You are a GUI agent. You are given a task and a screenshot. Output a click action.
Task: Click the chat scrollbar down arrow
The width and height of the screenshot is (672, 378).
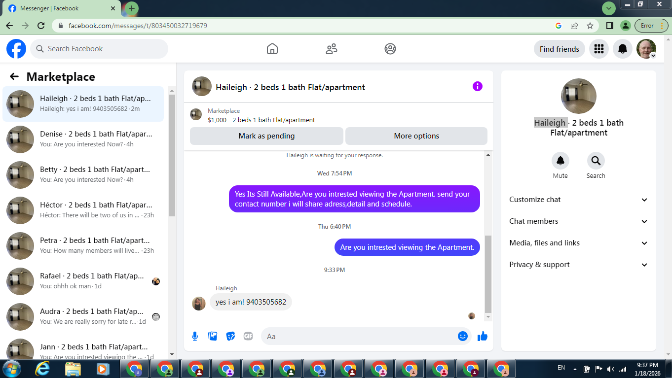point(488,317)
